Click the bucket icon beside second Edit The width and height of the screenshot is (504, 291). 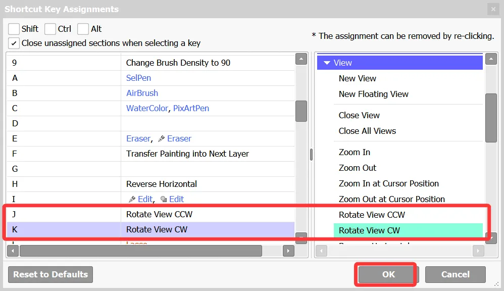tap(164, 200)
